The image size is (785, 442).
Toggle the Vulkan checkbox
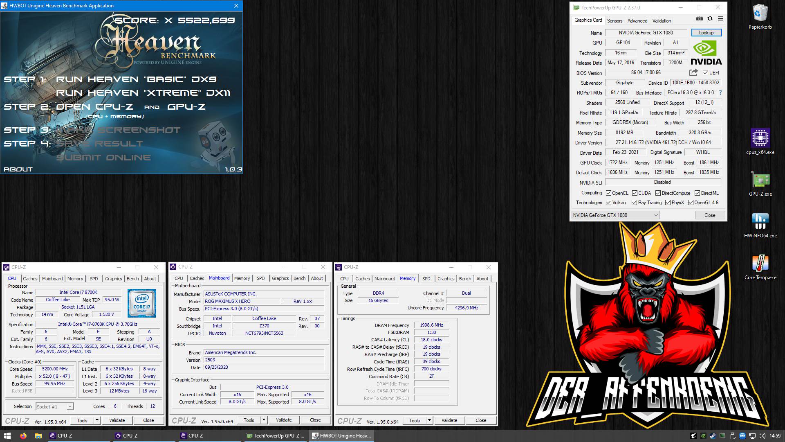608,203
